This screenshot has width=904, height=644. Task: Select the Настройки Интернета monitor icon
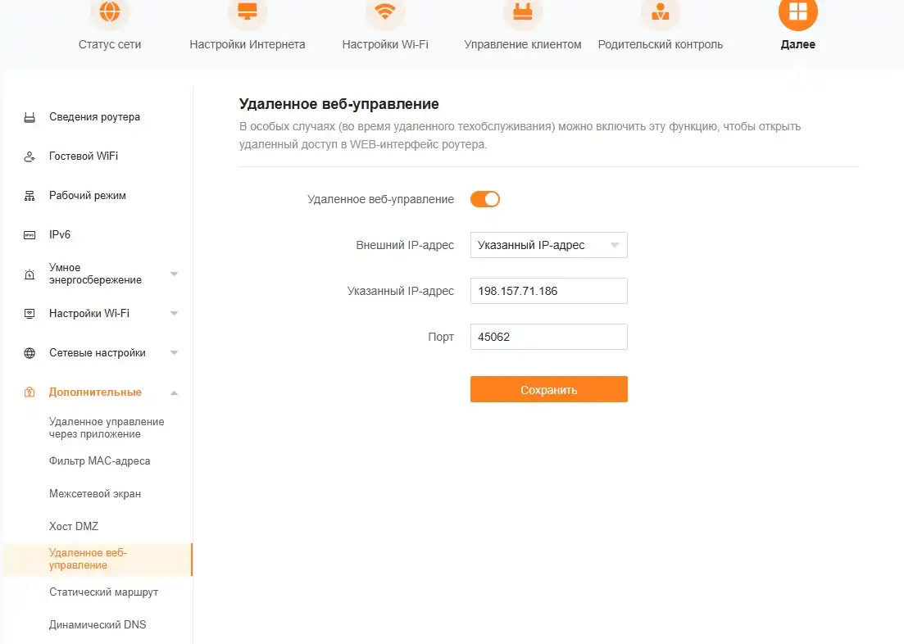(248, 11)
